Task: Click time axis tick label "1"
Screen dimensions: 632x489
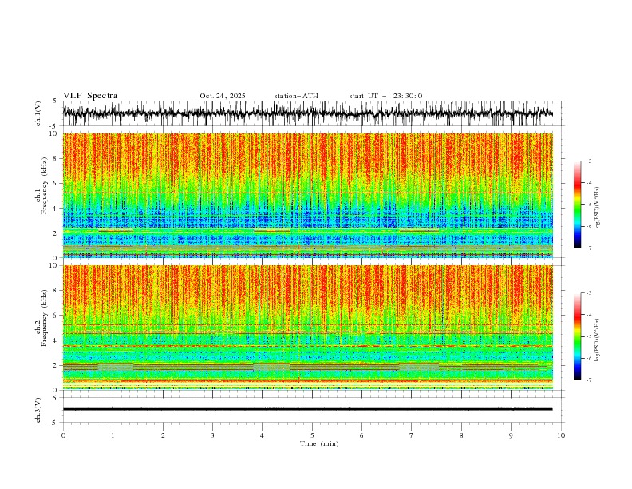Action: tap(113, 435)
